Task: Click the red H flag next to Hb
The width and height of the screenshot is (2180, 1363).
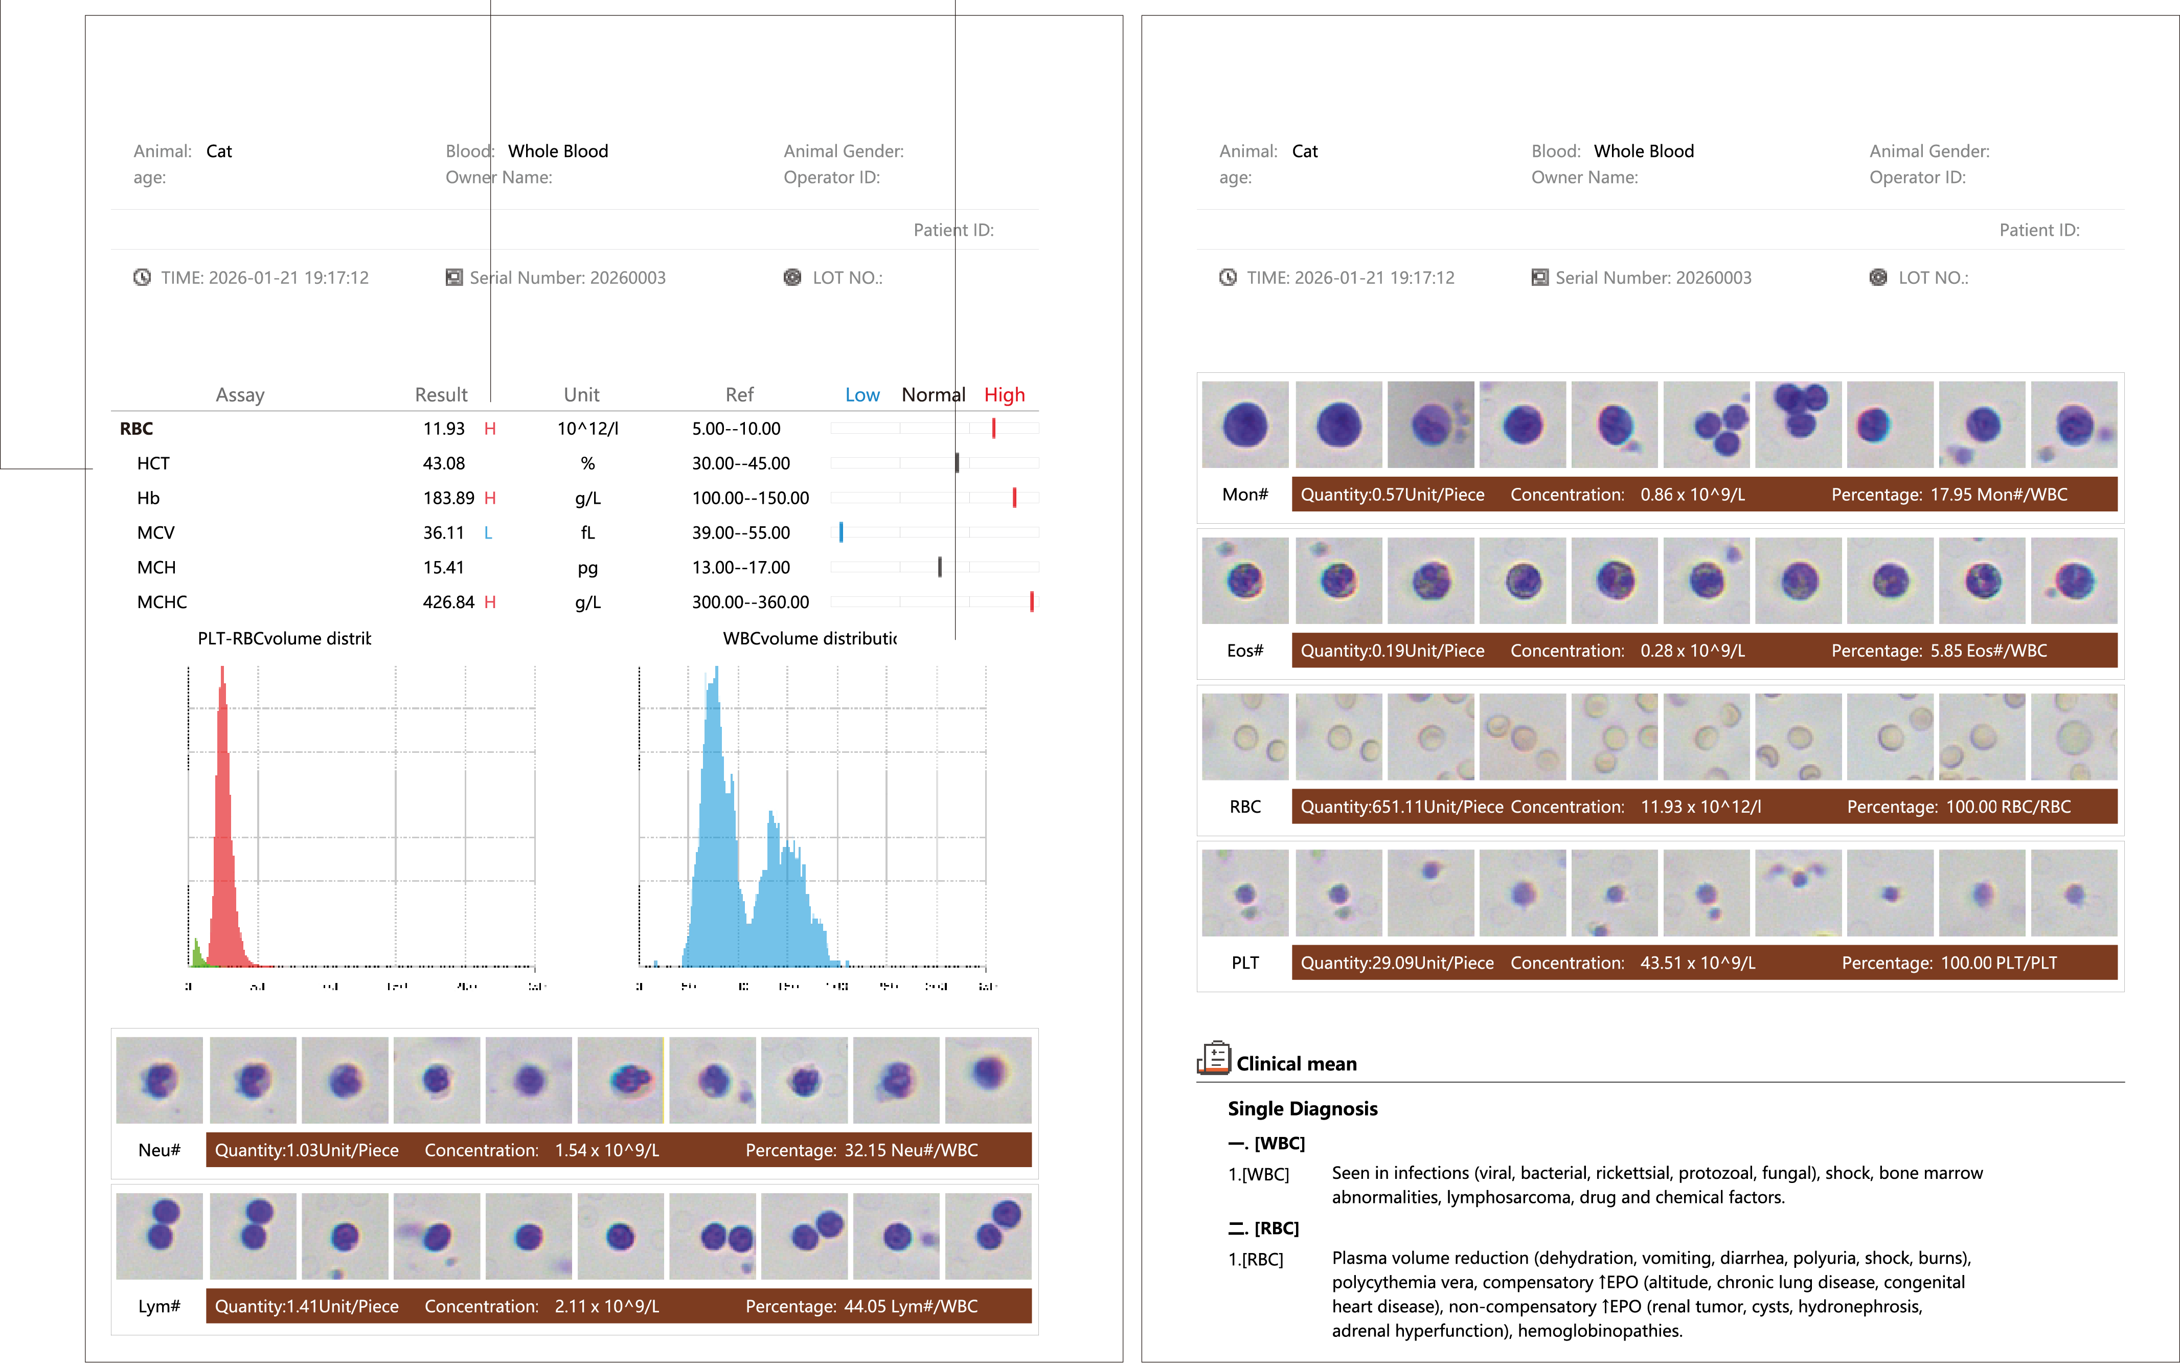Action: tap(490, 498)
